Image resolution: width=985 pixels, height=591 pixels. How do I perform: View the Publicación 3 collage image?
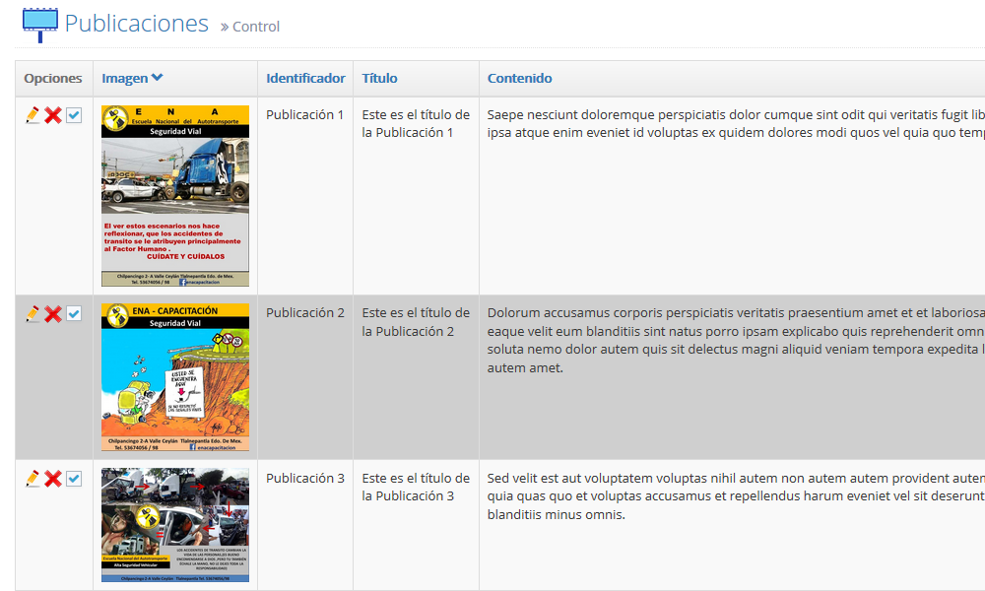[x=175, y=526]
